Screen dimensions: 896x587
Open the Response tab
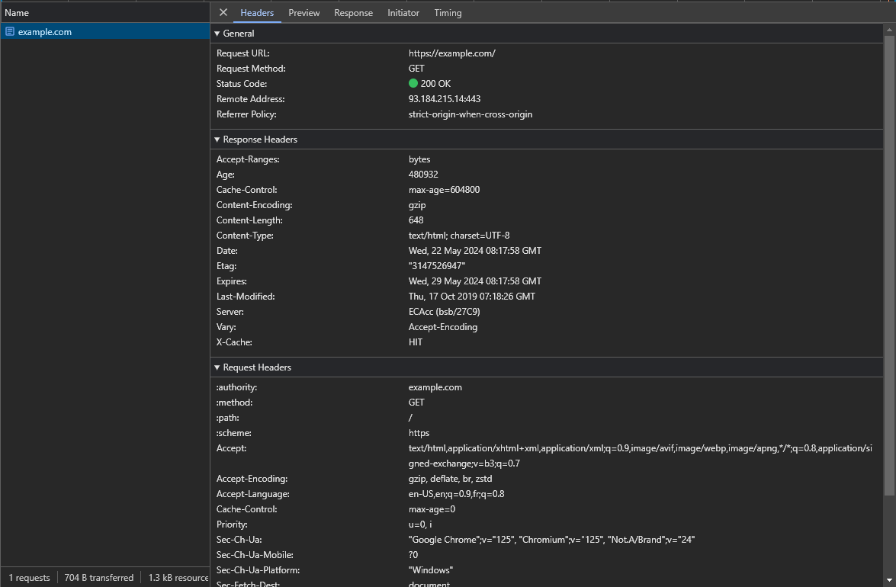[353, 13]
